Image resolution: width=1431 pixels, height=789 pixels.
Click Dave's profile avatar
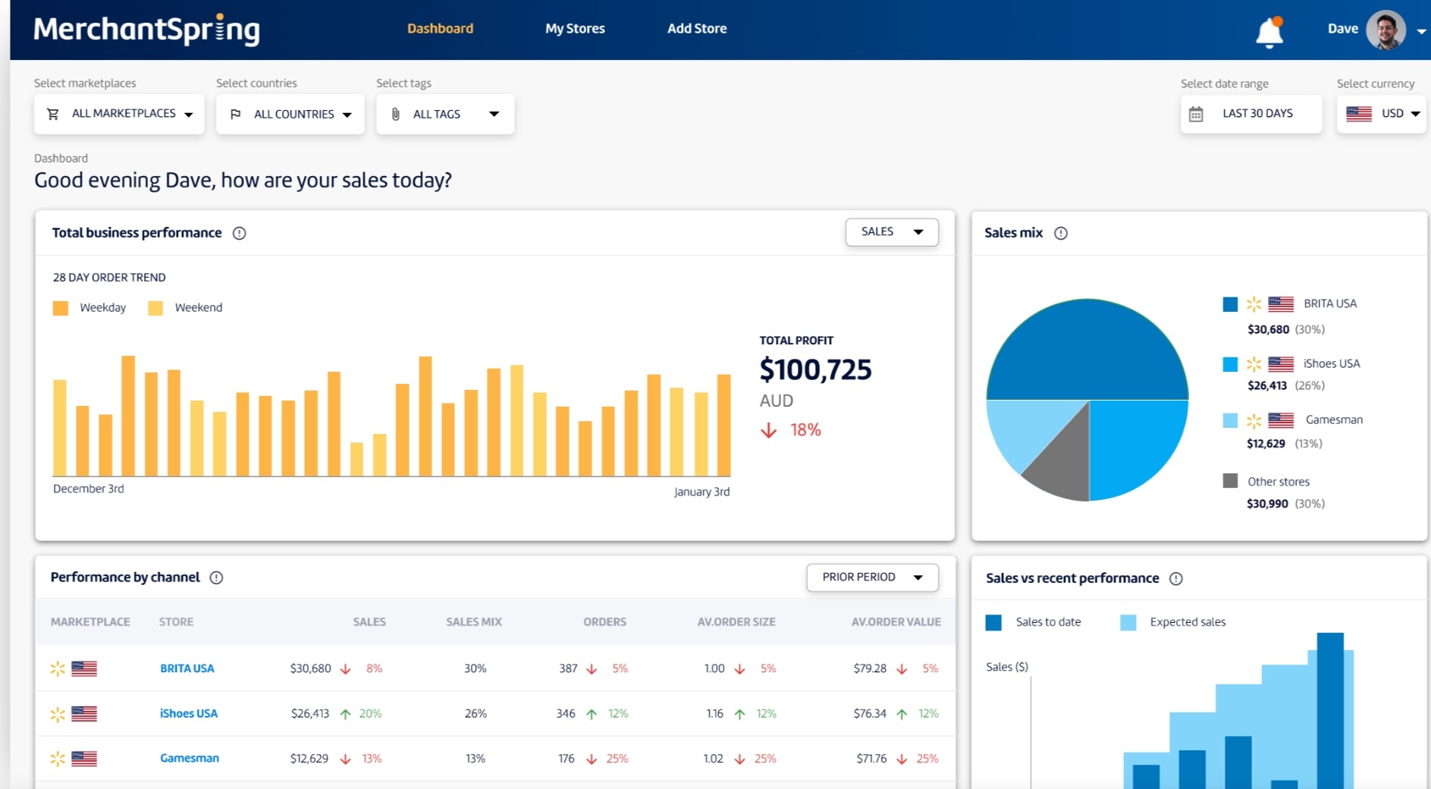pyautogui.click(x=1385, y=30)
